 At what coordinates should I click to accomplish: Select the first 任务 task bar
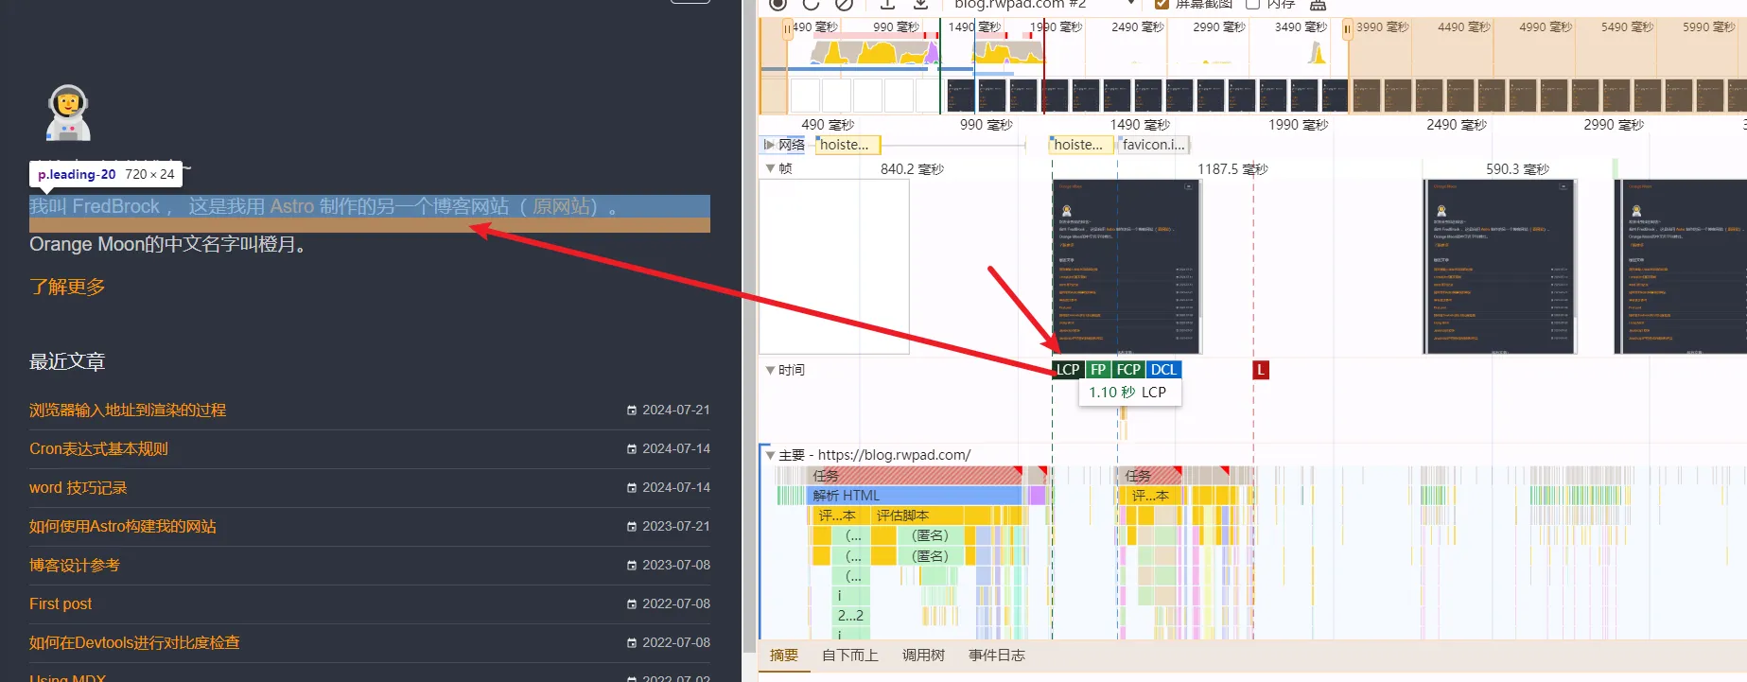(914, 476)
